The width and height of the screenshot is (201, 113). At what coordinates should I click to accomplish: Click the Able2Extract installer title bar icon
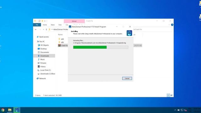click(x=70, y=27)
